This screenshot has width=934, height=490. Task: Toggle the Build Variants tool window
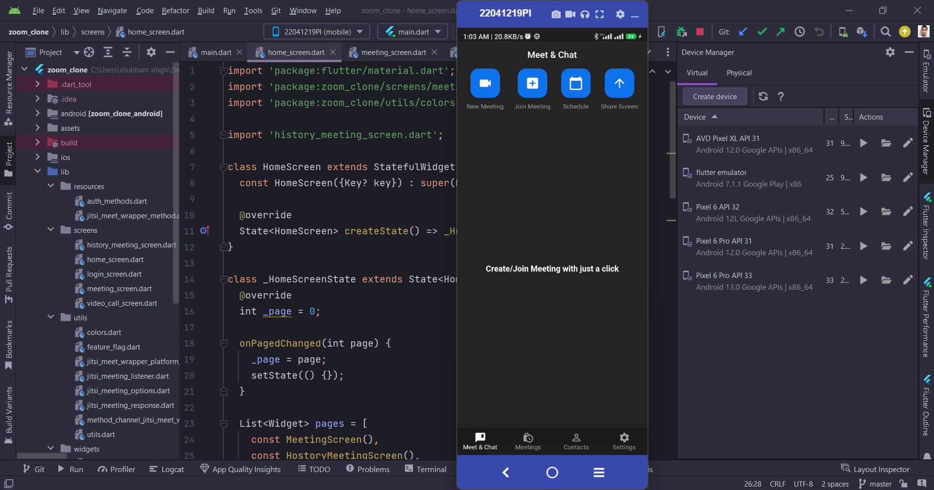click(9, 415)
